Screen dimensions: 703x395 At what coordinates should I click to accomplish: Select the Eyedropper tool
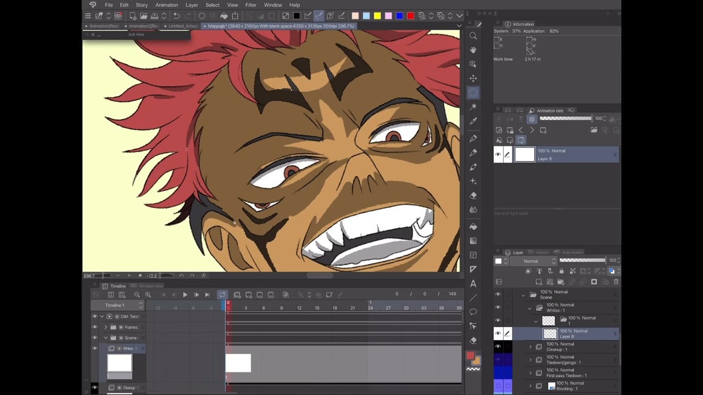[473, 121]
